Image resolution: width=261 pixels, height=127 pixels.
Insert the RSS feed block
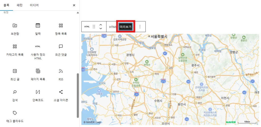pyautogui.click(x=61, y=75)
